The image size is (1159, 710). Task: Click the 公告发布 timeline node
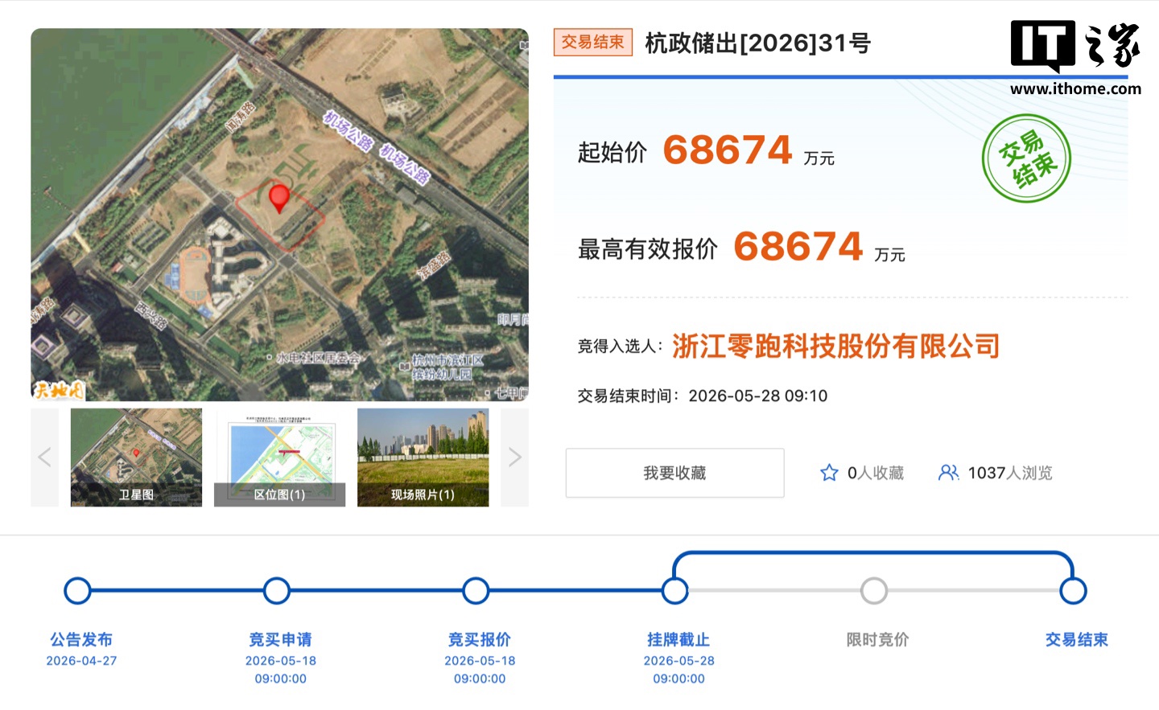pos(77,591)
